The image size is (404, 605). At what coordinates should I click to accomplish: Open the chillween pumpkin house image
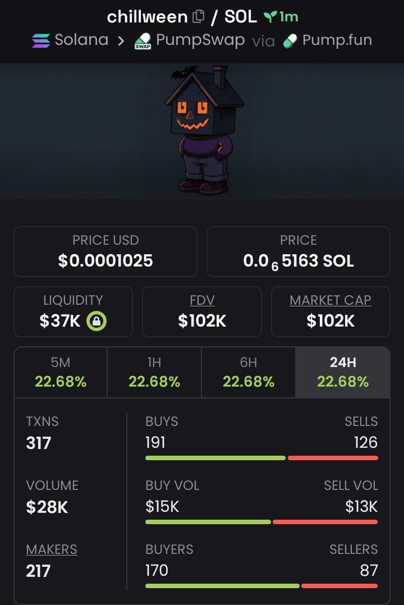203,130
